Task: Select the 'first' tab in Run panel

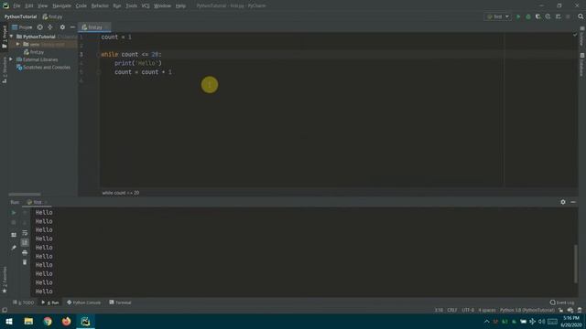Action: click(37, 202)
